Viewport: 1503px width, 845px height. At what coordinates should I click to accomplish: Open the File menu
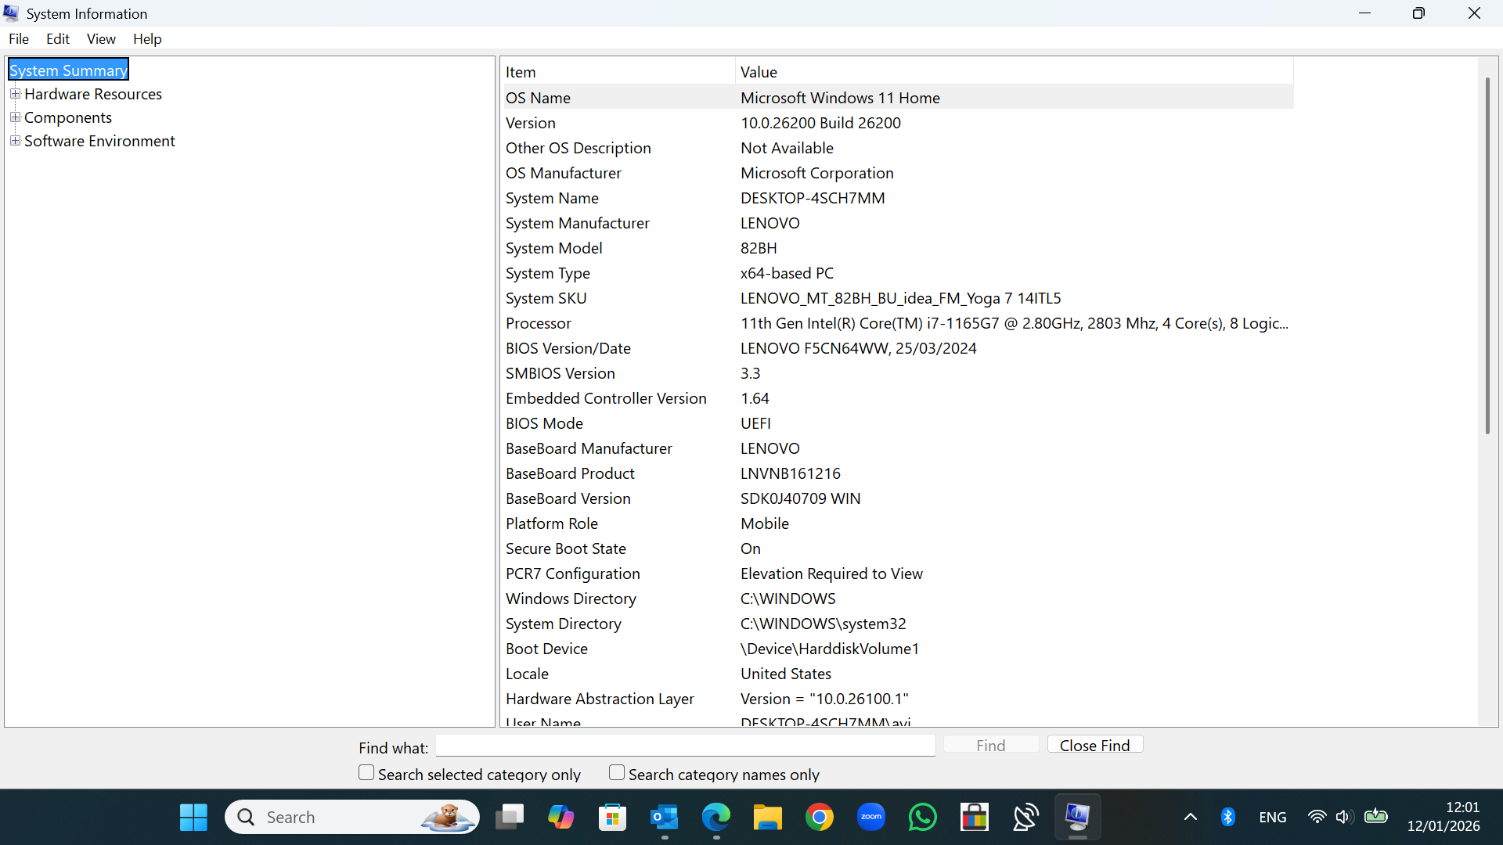19,39
